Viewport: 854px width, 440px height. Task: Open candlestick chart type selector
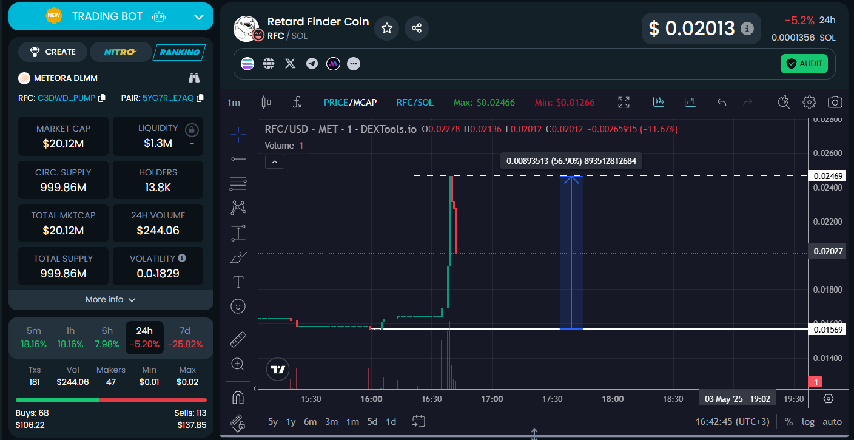pos(266,102)
